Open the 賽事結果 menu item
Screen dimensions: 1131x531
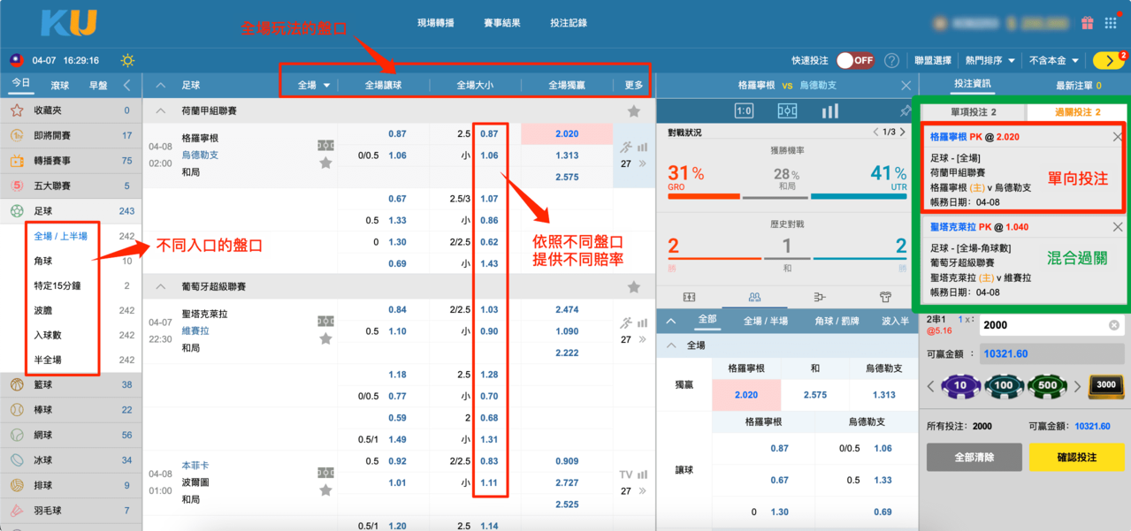click(502, 23)
